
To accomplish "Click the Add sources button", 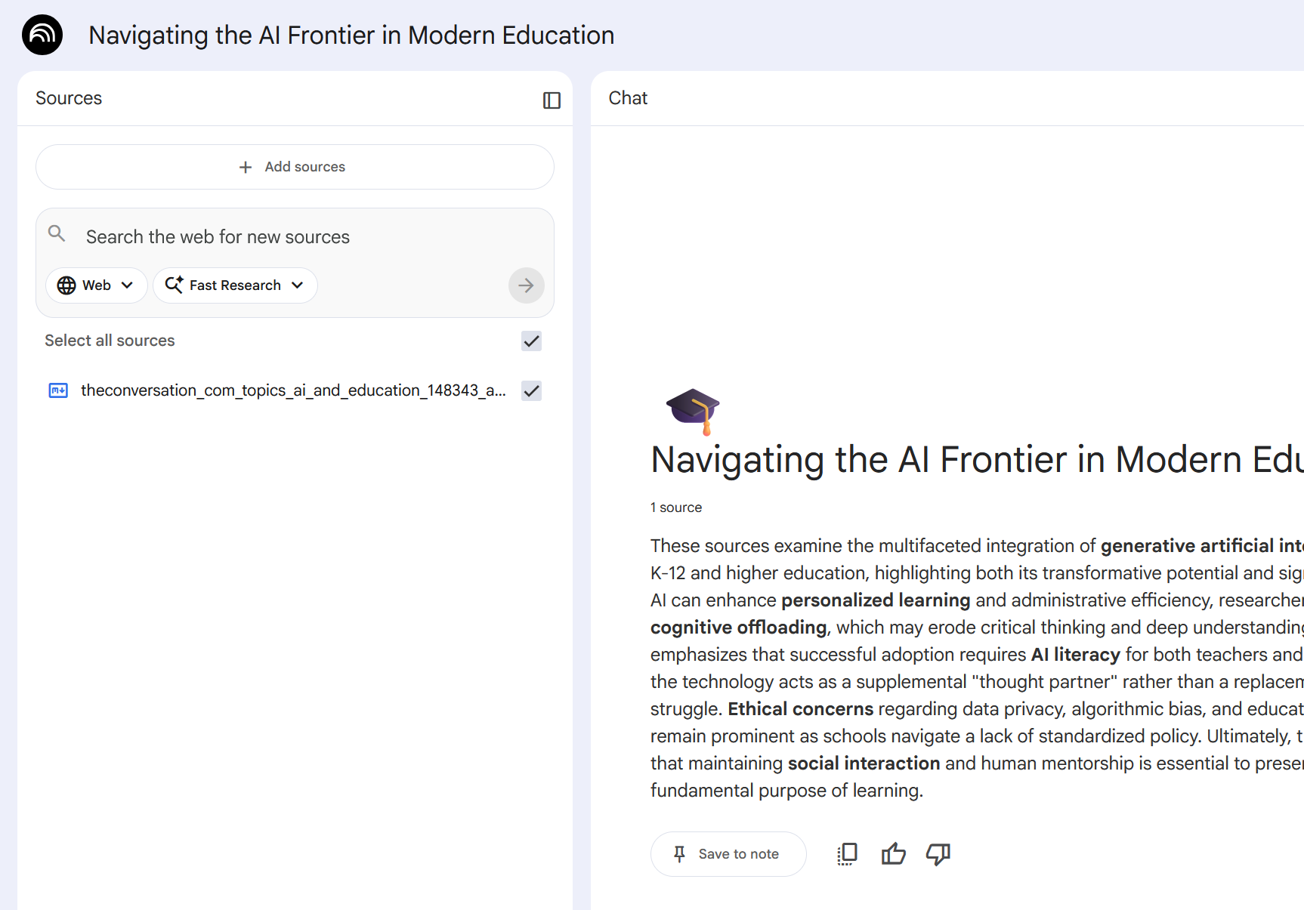I will pyautogui.click(x=295, y=167).
